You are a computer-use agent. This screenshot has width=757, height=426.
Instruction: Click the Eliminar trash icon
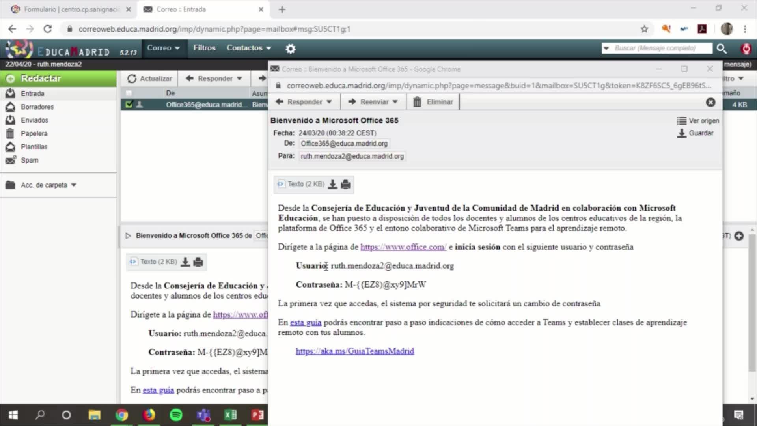(x=417, y=102)
